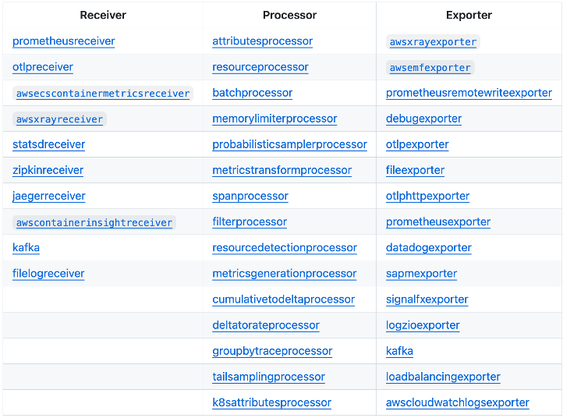Open the tailsamplingprocessor link
The image size is (563, 418).
268,377
